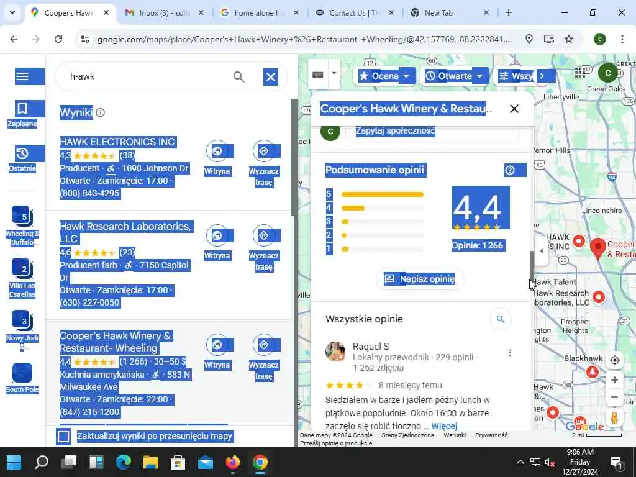
Task: Open the South Pole recent thumbnail
Action: tap(22, 373)
